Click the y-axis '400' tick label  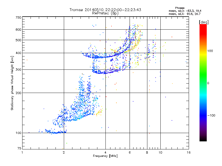[18, 53]
